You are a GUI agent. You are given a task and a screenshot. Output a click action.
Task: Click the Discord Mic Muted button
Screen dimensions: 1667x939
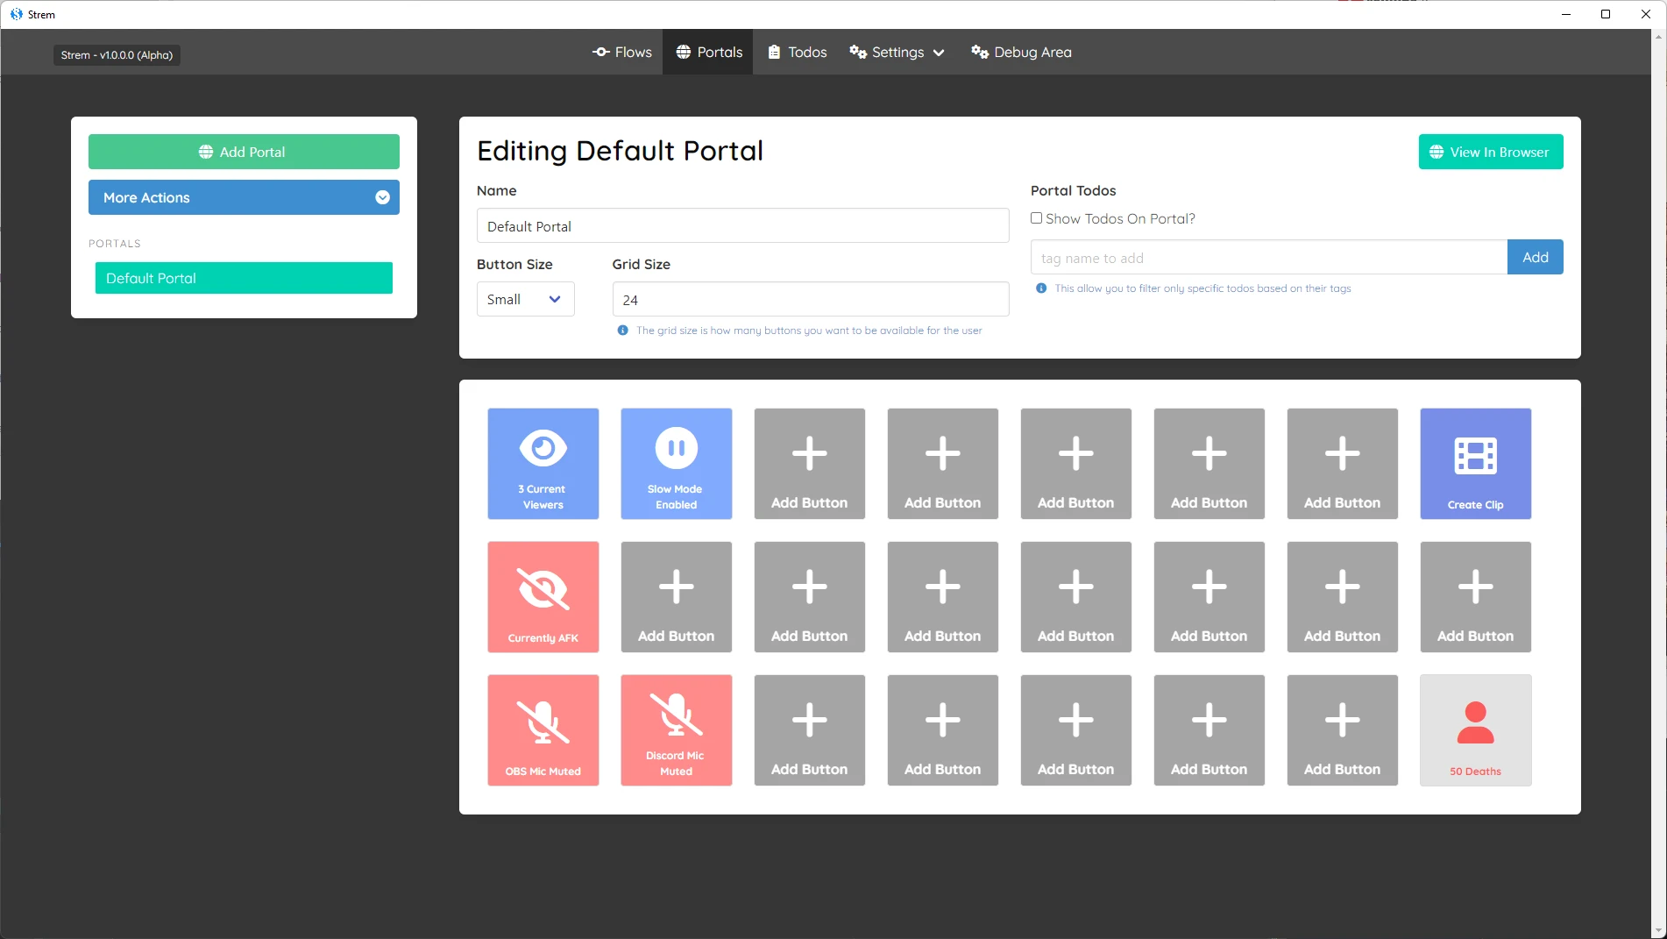(x=676, y=730)
